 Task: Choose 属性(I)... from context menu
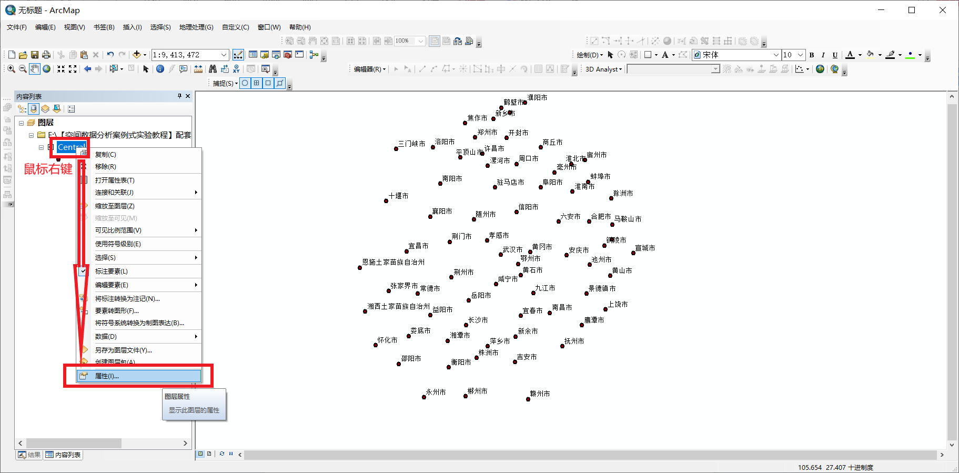(139, 376)
